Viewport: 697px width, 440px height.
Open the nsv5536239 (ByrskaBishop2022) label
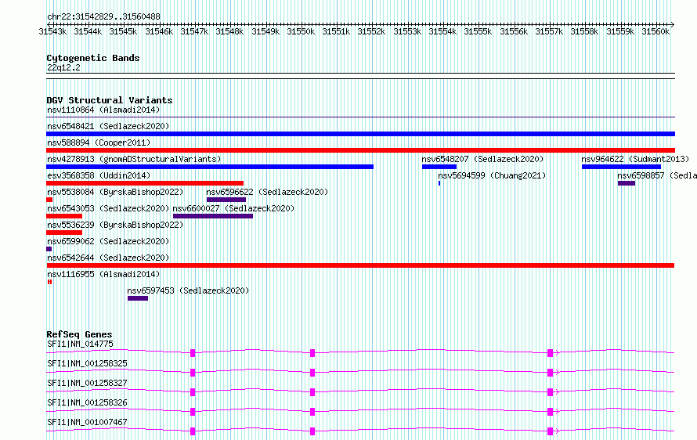[115, 225]
